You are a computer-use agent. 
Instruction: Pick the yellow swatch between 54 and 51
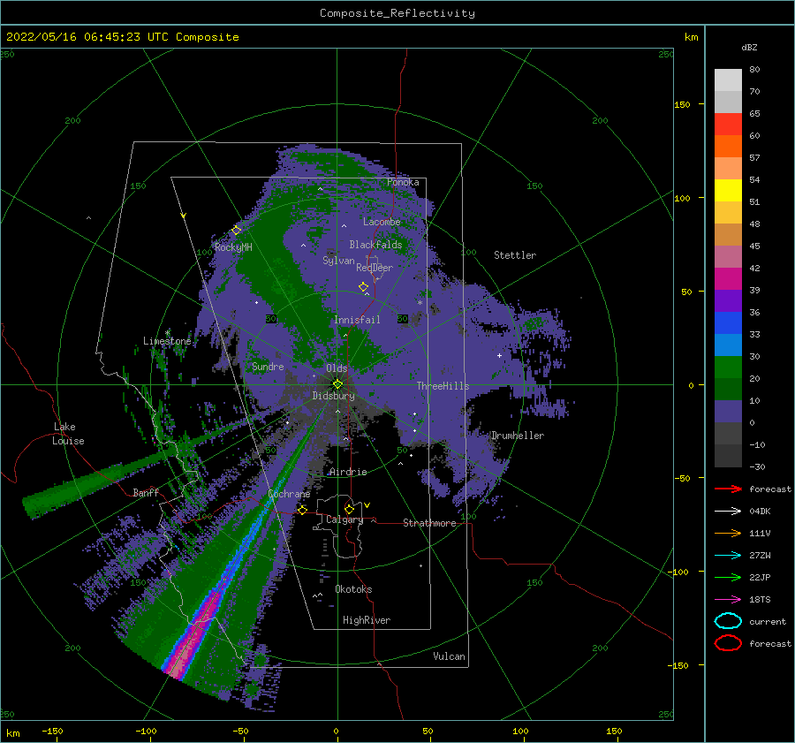(728, 190)
